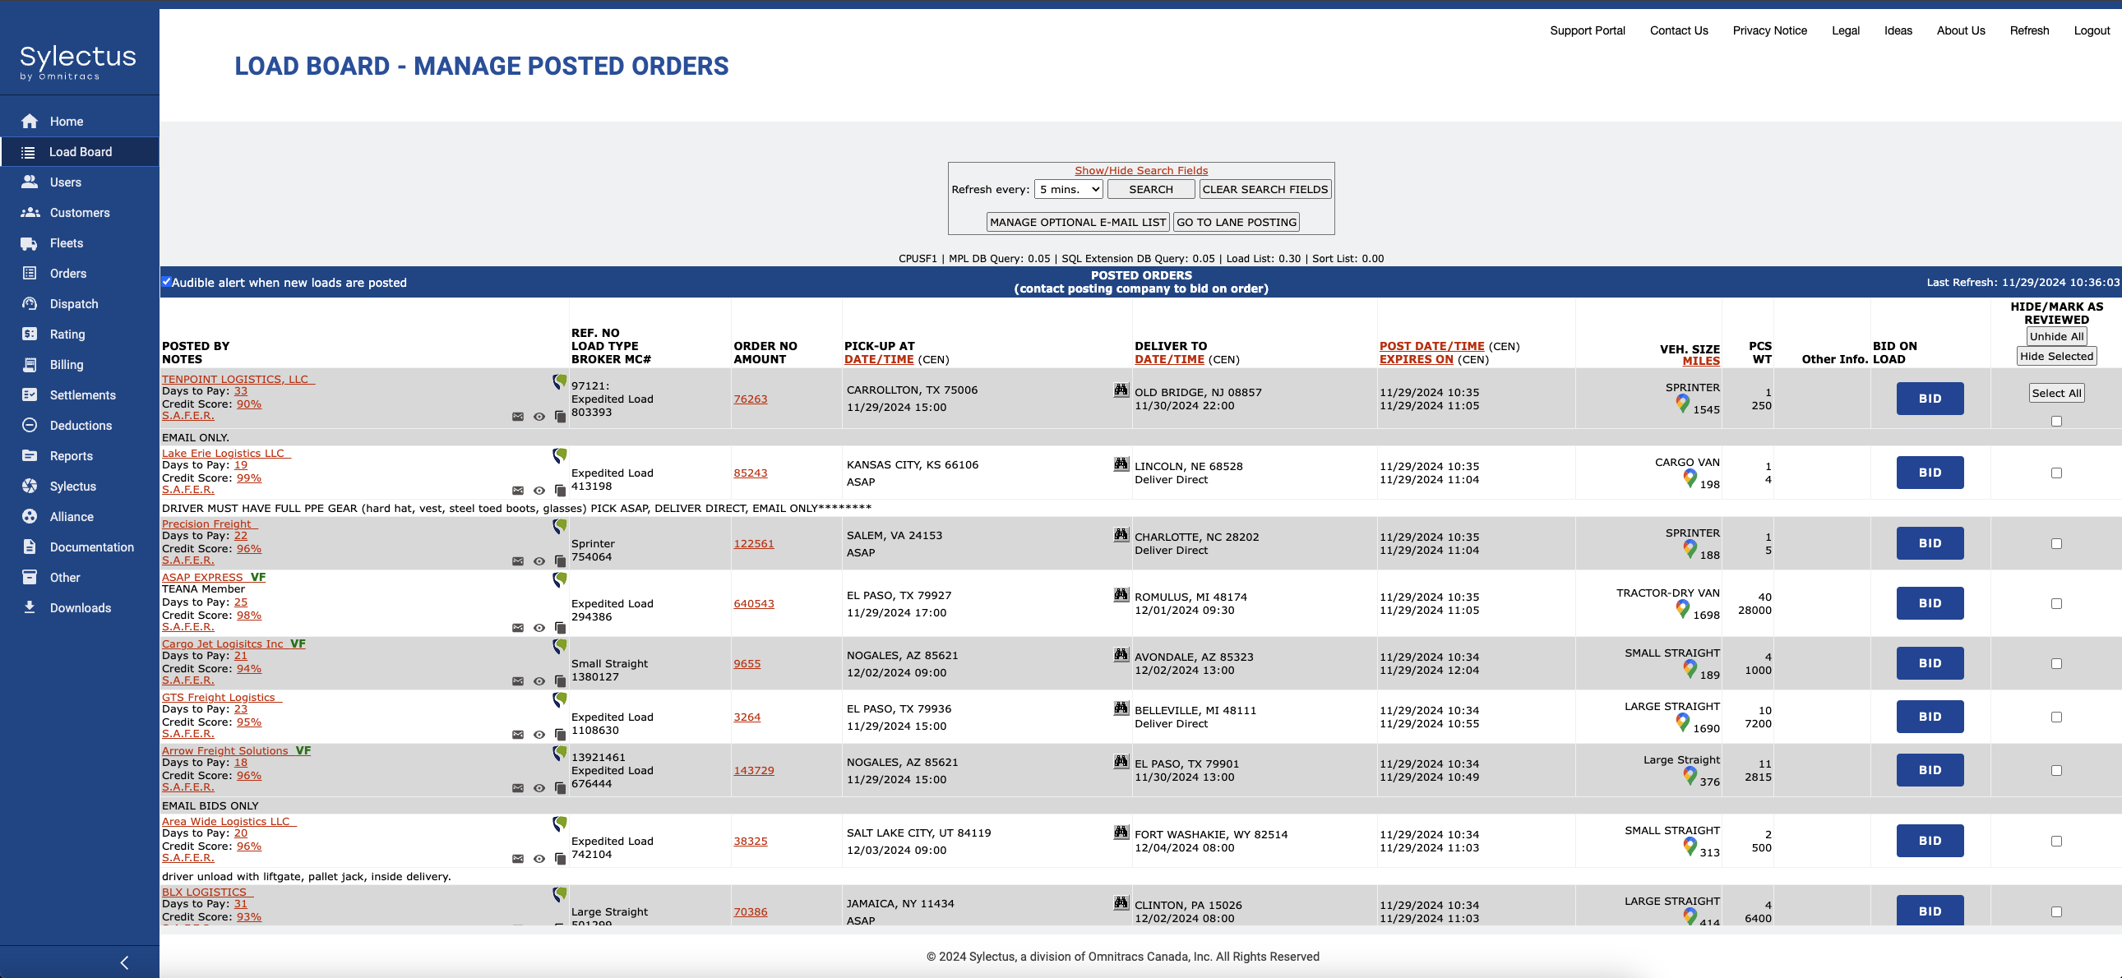Sort by POST DATE/TIME column header
This screenshot has height=978, width=2122.
[x=1431, y=347]
